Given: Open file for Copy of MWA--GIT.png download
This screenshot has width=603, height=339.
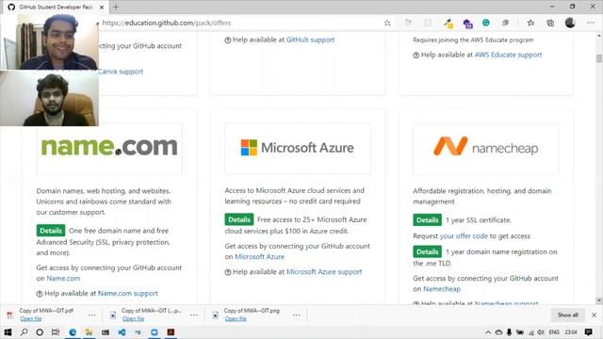Looking at the screenshot, I should click(236, 318).
